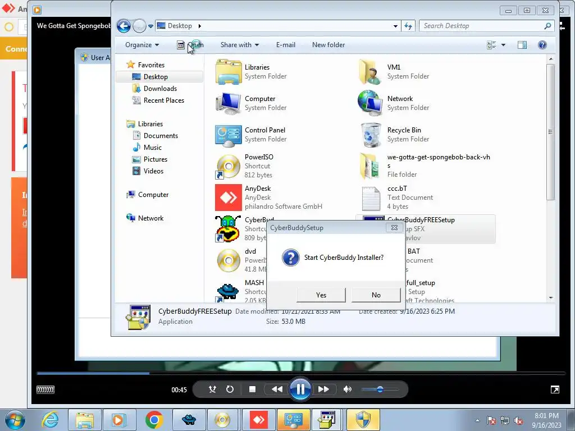
Task: Open Pictures library in sidebar
Action: (x=155, y=159)
